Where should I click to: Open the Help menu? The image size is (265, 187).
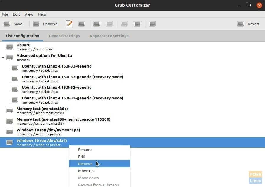click(42, 14)
